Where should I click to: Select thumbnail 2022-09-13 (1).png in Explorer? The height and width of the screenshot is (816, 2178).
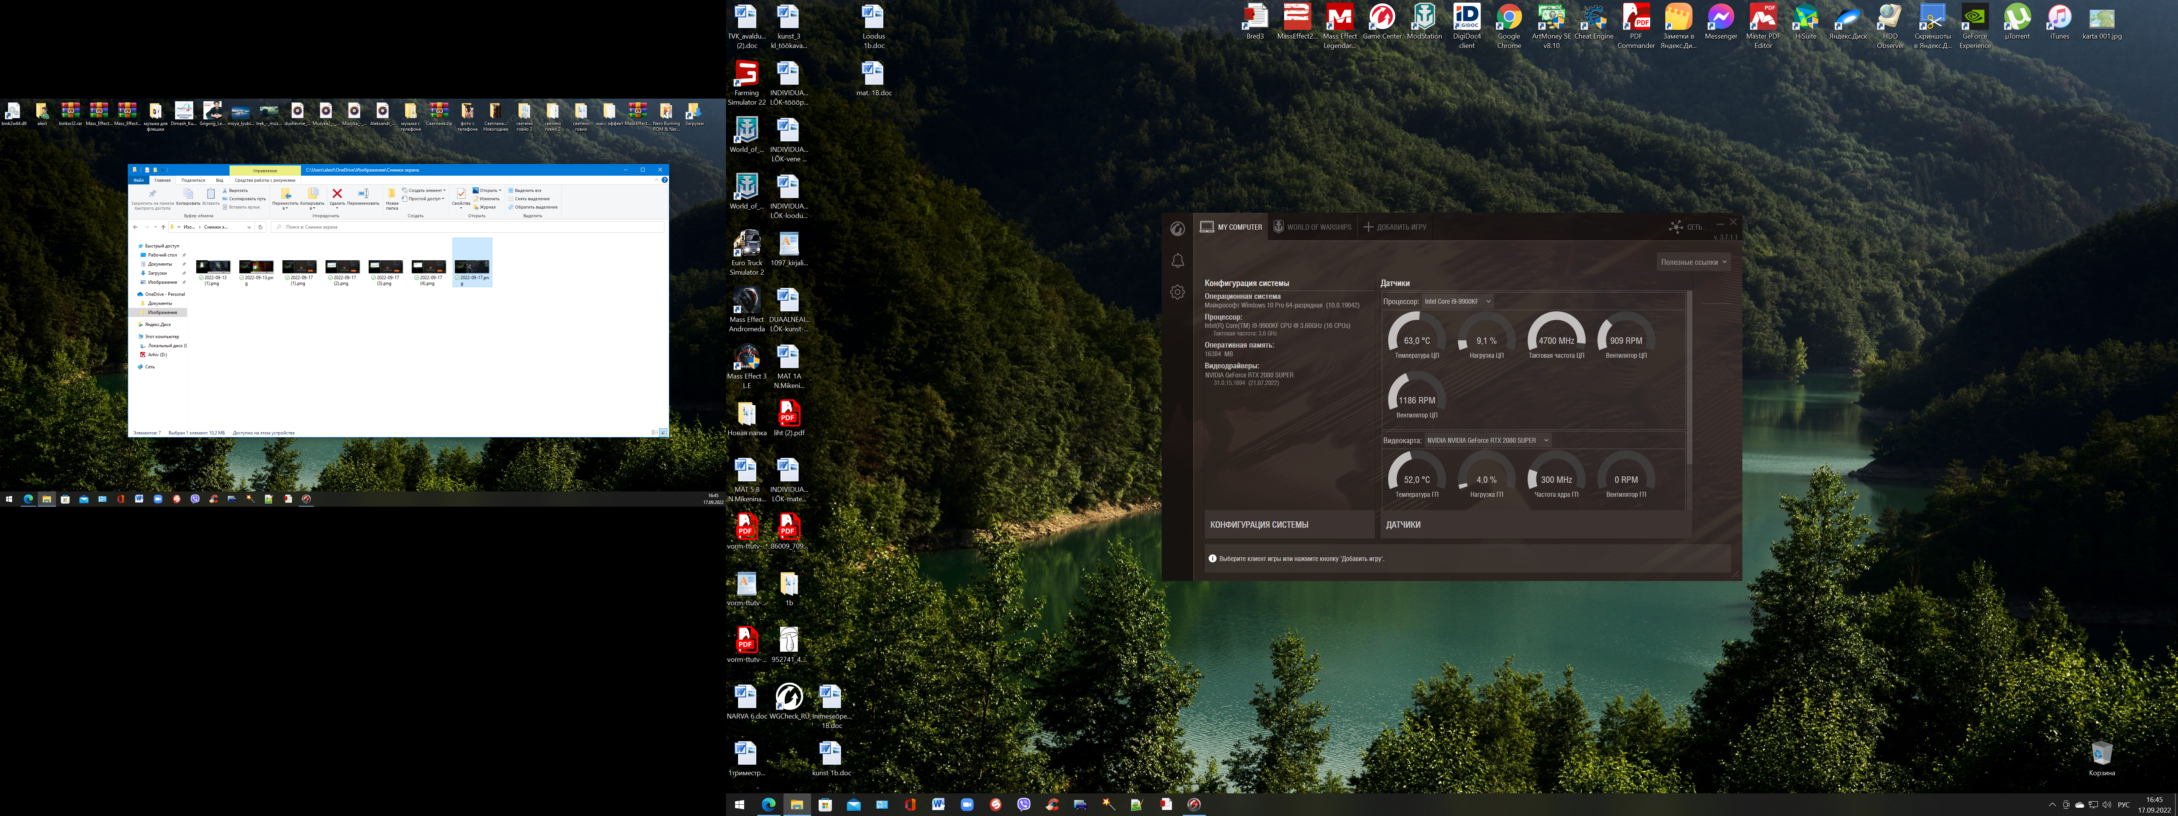213,273
